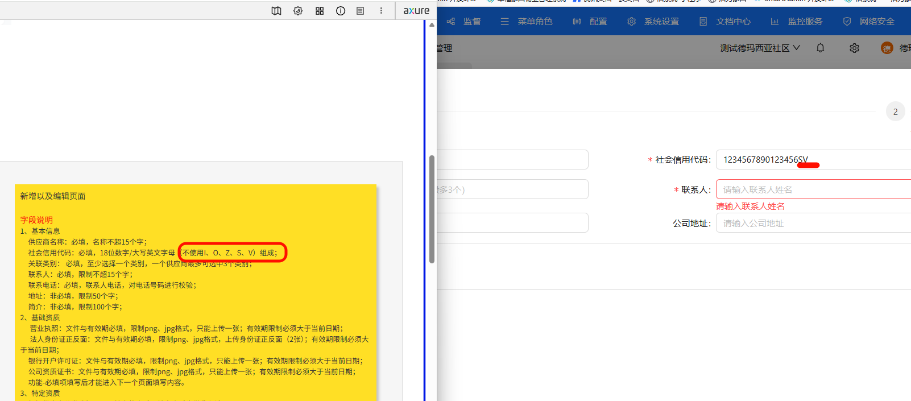
Task: Click the 公司地址 field label
Action: (692, 223)
